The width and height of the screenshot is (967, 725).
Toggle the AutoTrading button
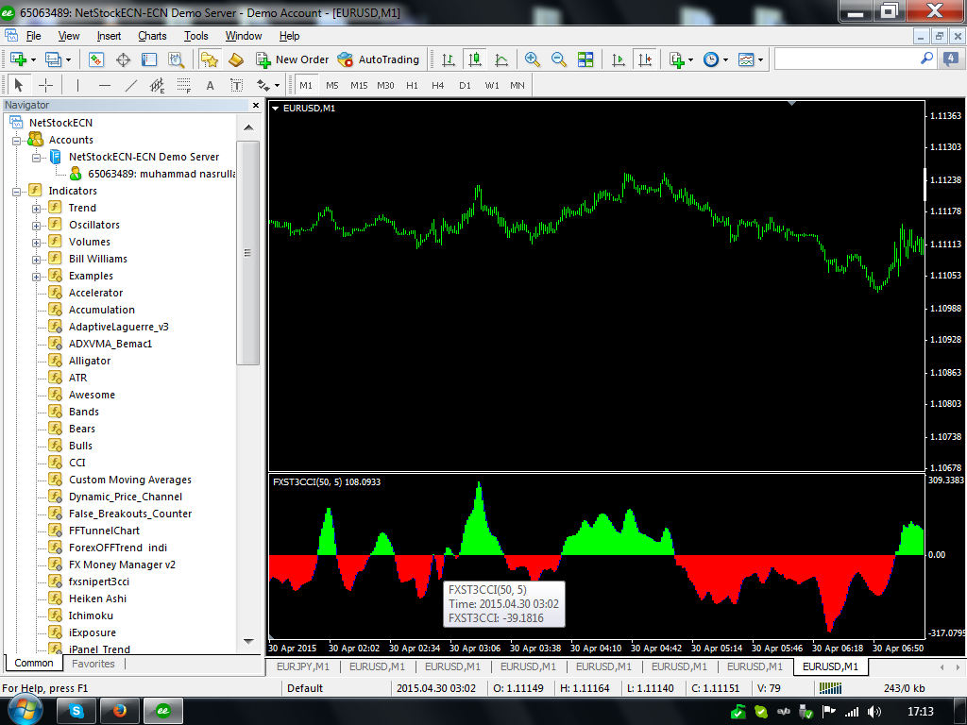coord(378,59)
